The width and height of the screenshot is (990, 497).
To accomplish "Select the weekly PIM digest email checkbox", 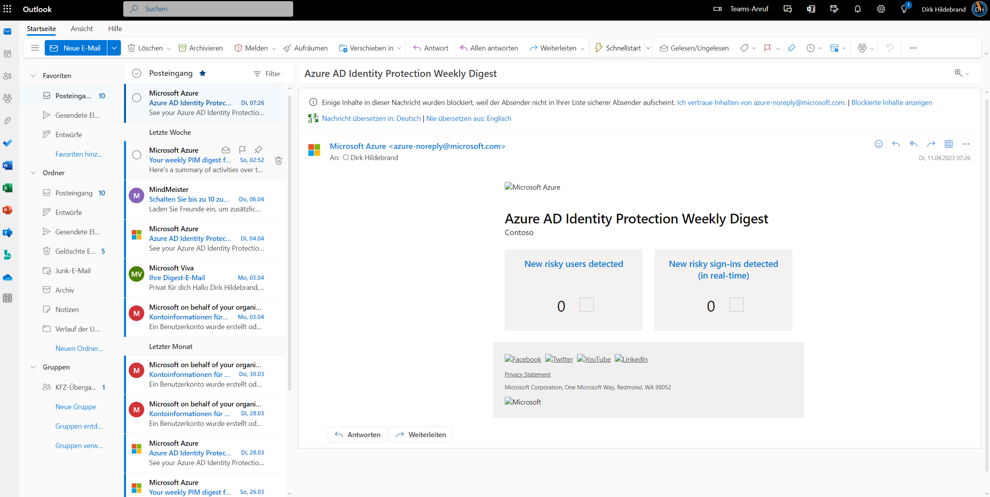I will (136, 155).
